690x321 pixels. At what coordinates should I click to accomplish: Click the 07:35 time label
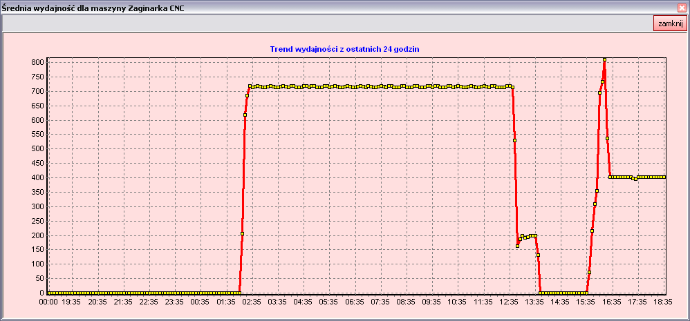click(x=380, y=302)
